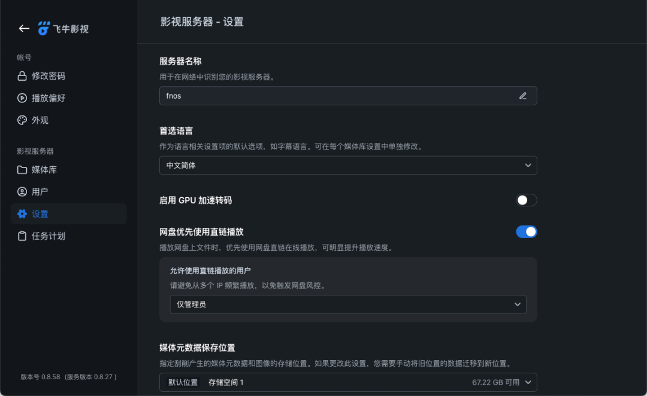
Task: Disable 网盘优先使用直链播放
Action: point(526,231)
